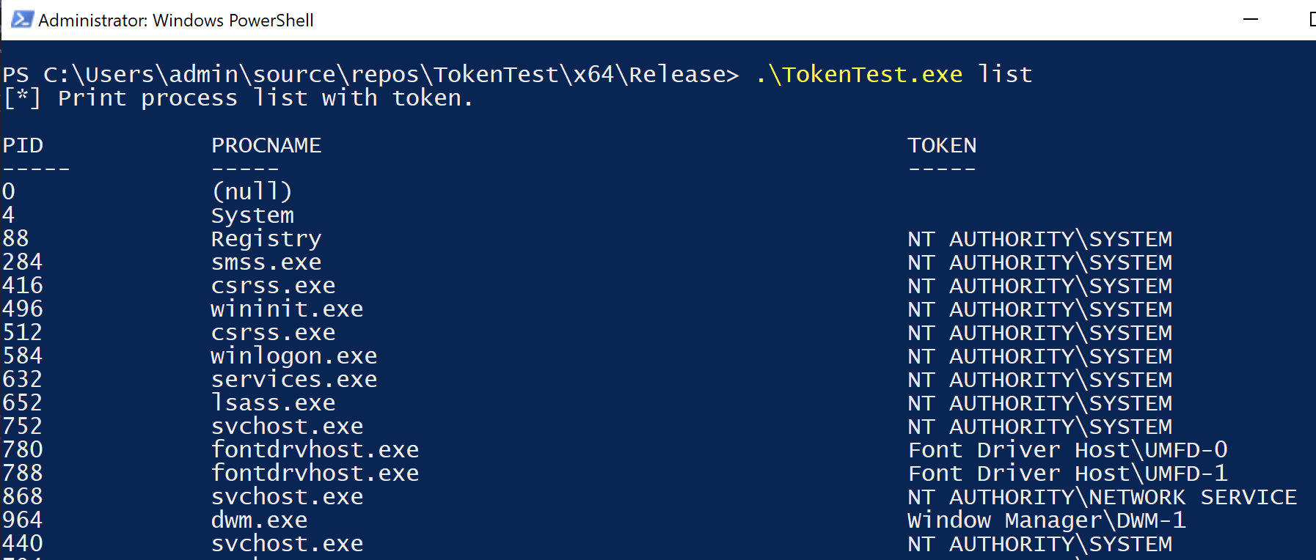Click the winlogon.exe process name

pyautogui.click(x=293, y=355)
